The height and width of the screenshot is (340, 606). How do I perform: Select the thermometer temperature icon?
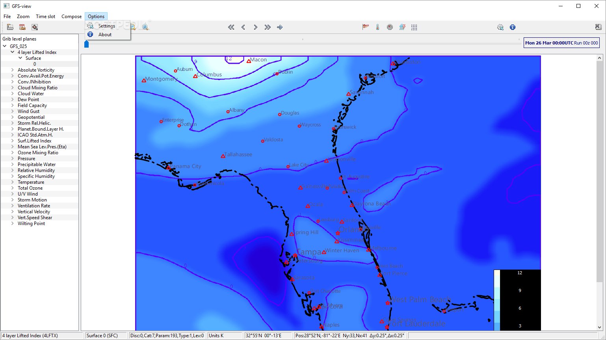(x=377, y=27)
